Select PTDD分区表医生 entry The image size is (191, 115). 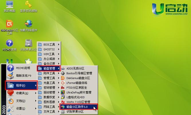(x=76, y=87)
